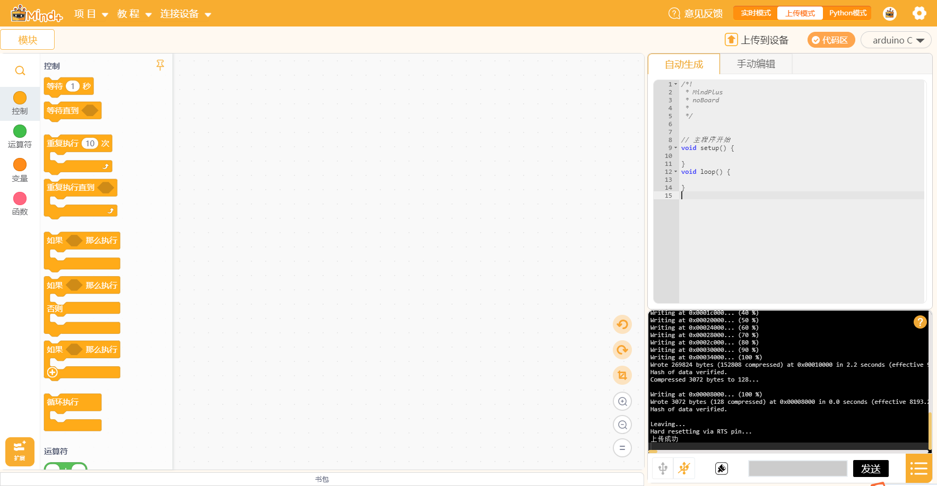Collapse loop() fold at line 12
The image size is (937, 486).
675,172
